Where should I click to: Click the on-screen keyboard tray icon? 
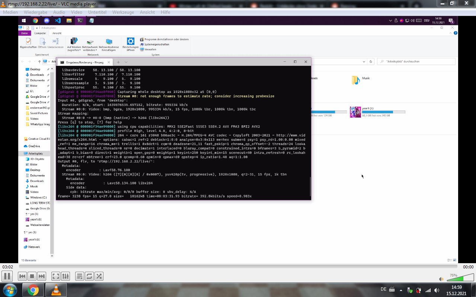(x=392, y=290)
